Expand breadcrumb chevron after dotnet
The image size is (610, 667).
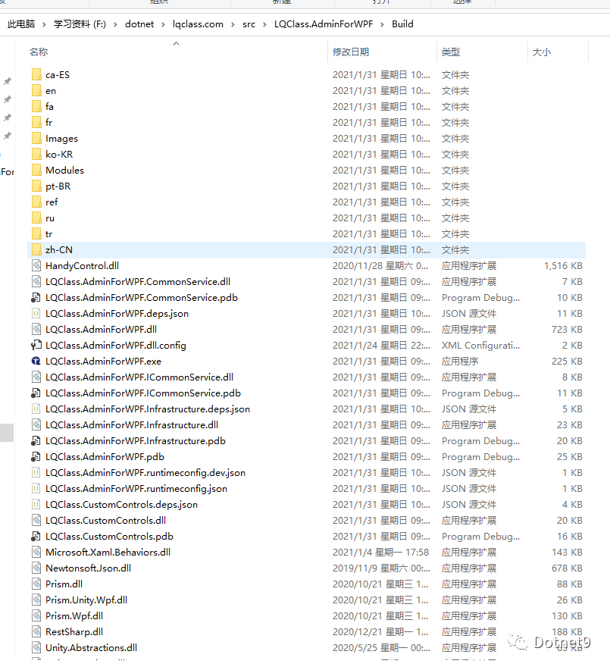163,25
